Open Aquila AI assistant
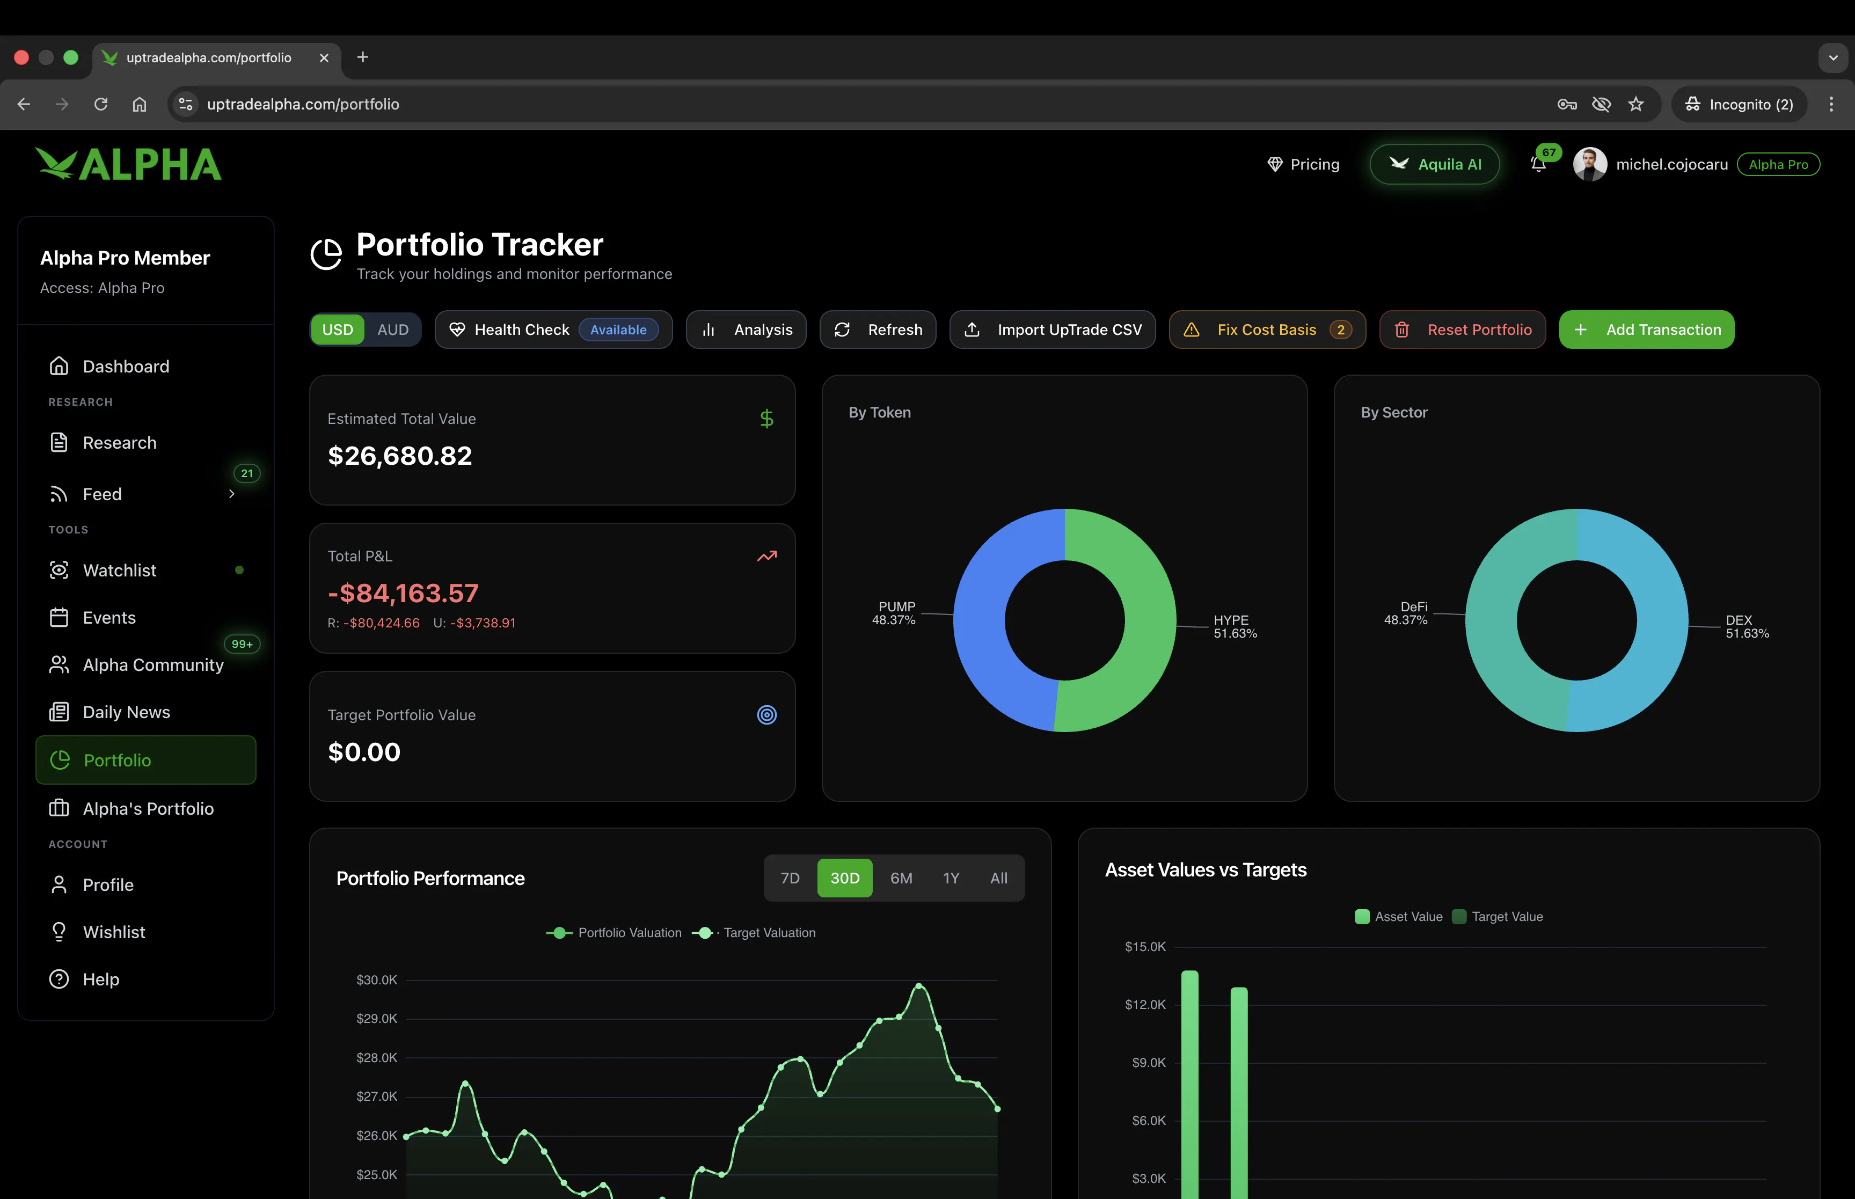 pyautogui.click(x=1435, y=164)
